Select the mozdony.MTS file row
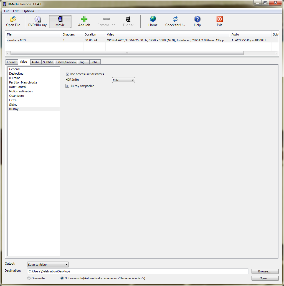 (142, 40)
